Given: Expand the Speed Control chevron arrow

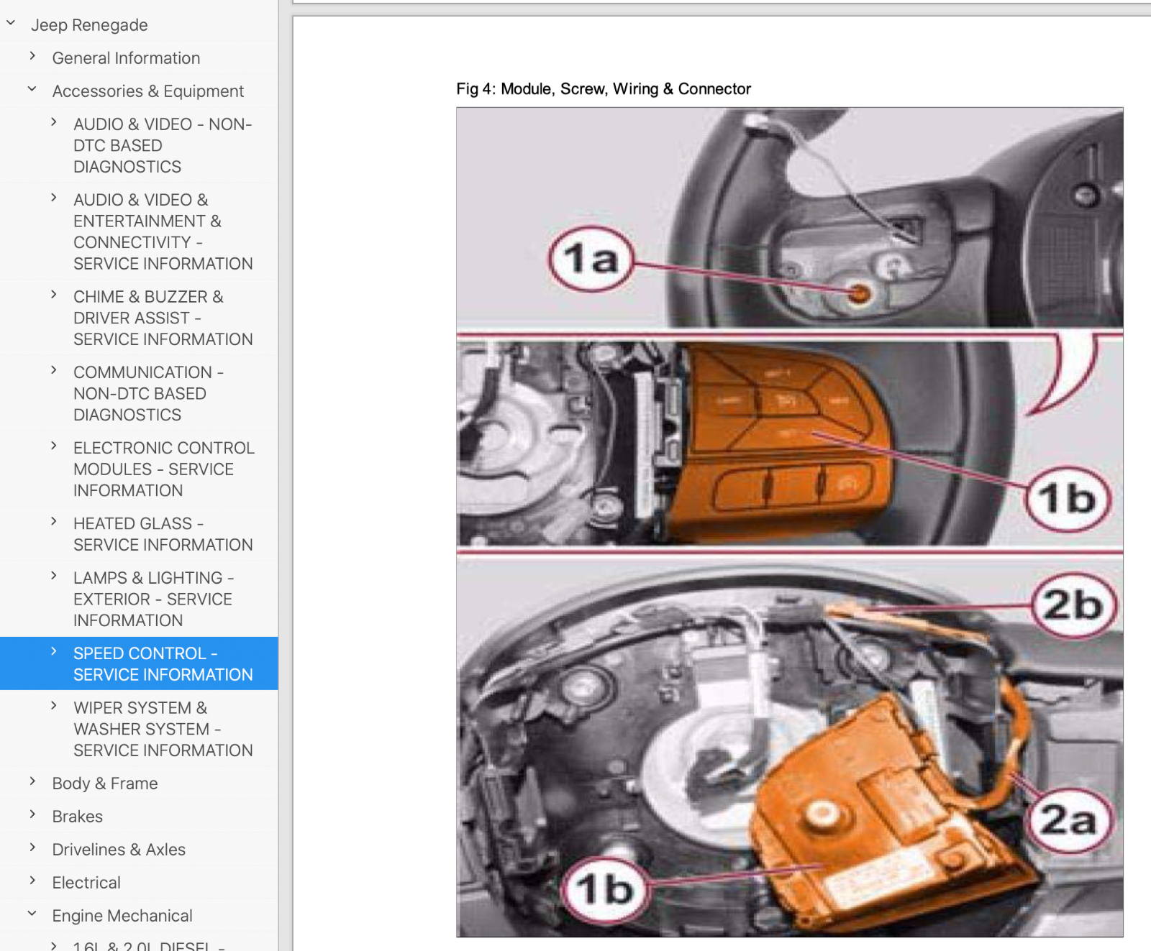Looking at the screenshot, I should tap(54, 652).
